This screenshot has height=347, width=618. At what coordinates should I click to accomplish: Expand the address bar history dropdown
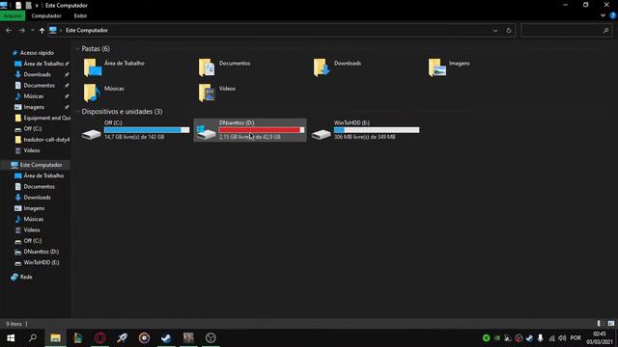(x=495, y=30)
